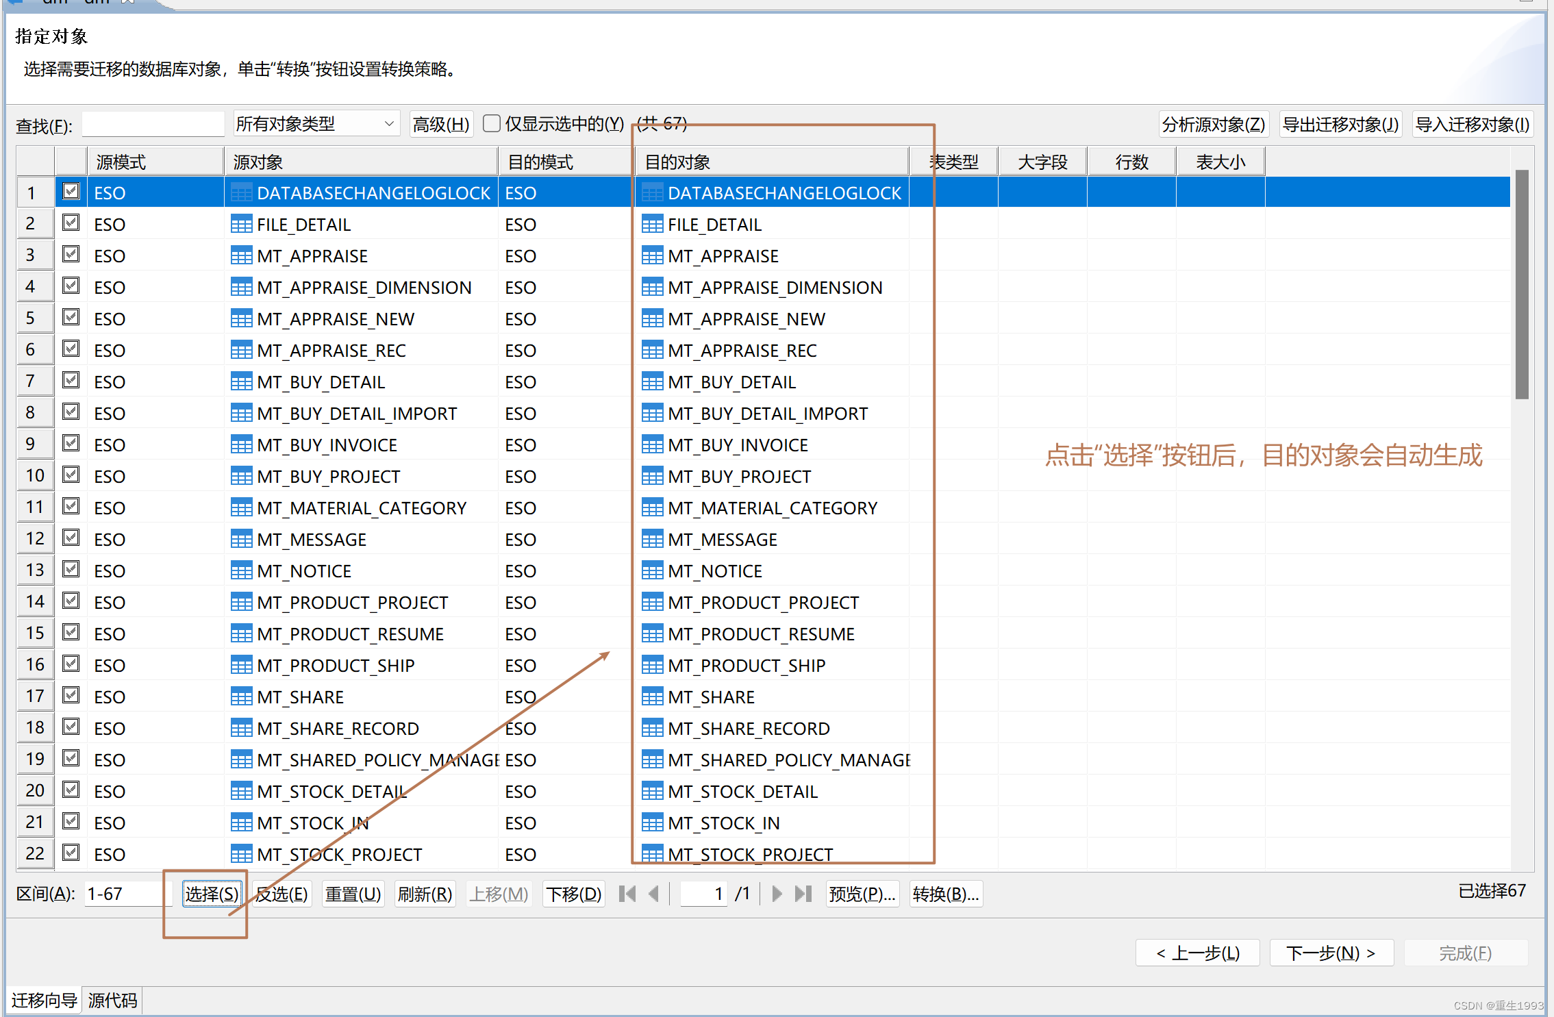This screenshot has width=1554, height=1017.
Task: Click the 下一步(N) button
Action: click(x=1331, y=953)
